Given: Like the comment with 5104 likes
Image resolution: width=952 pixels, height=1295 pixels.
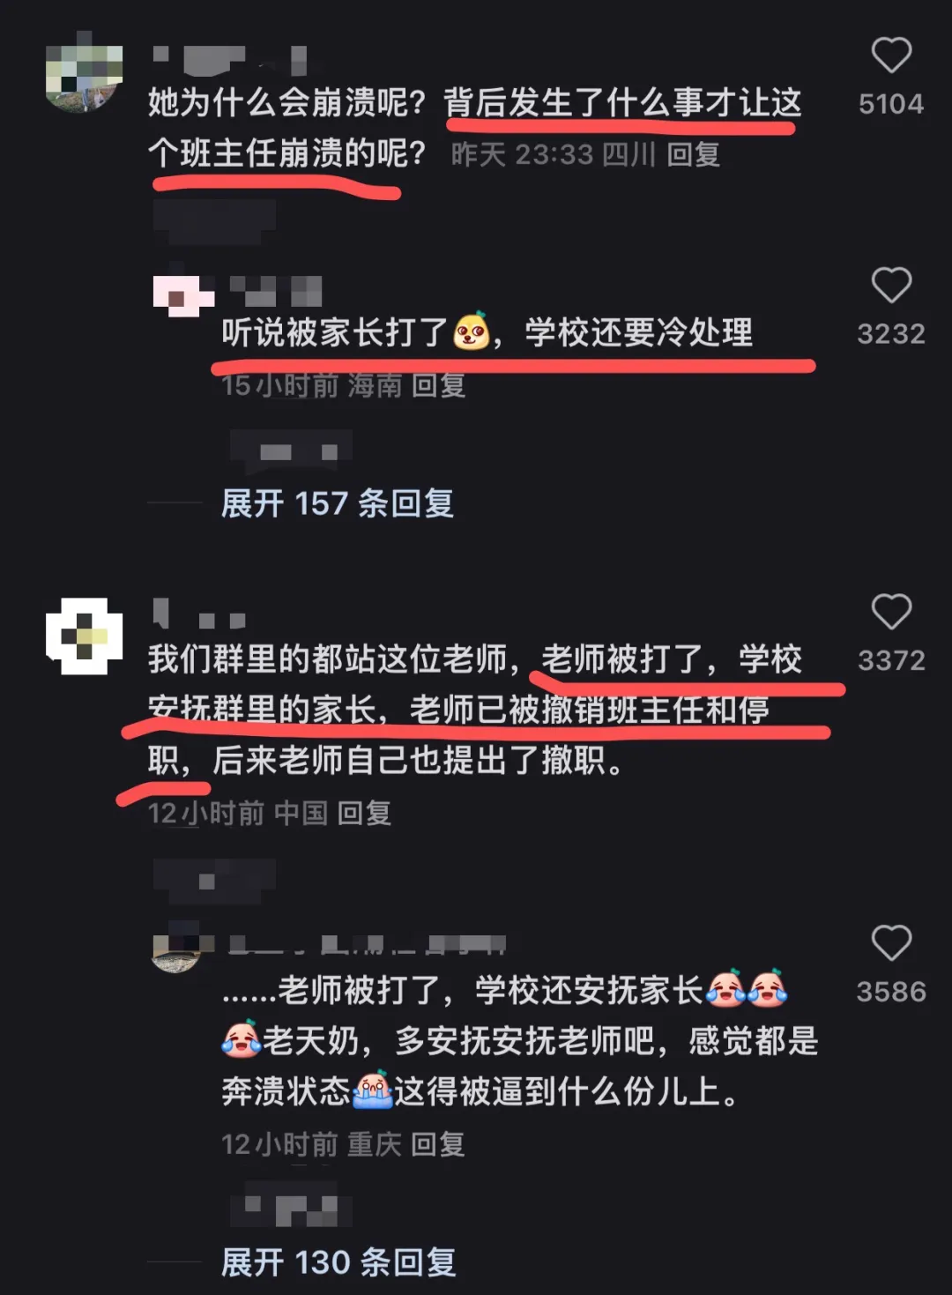Looking at the screenshot, I should tap(891, 56).
